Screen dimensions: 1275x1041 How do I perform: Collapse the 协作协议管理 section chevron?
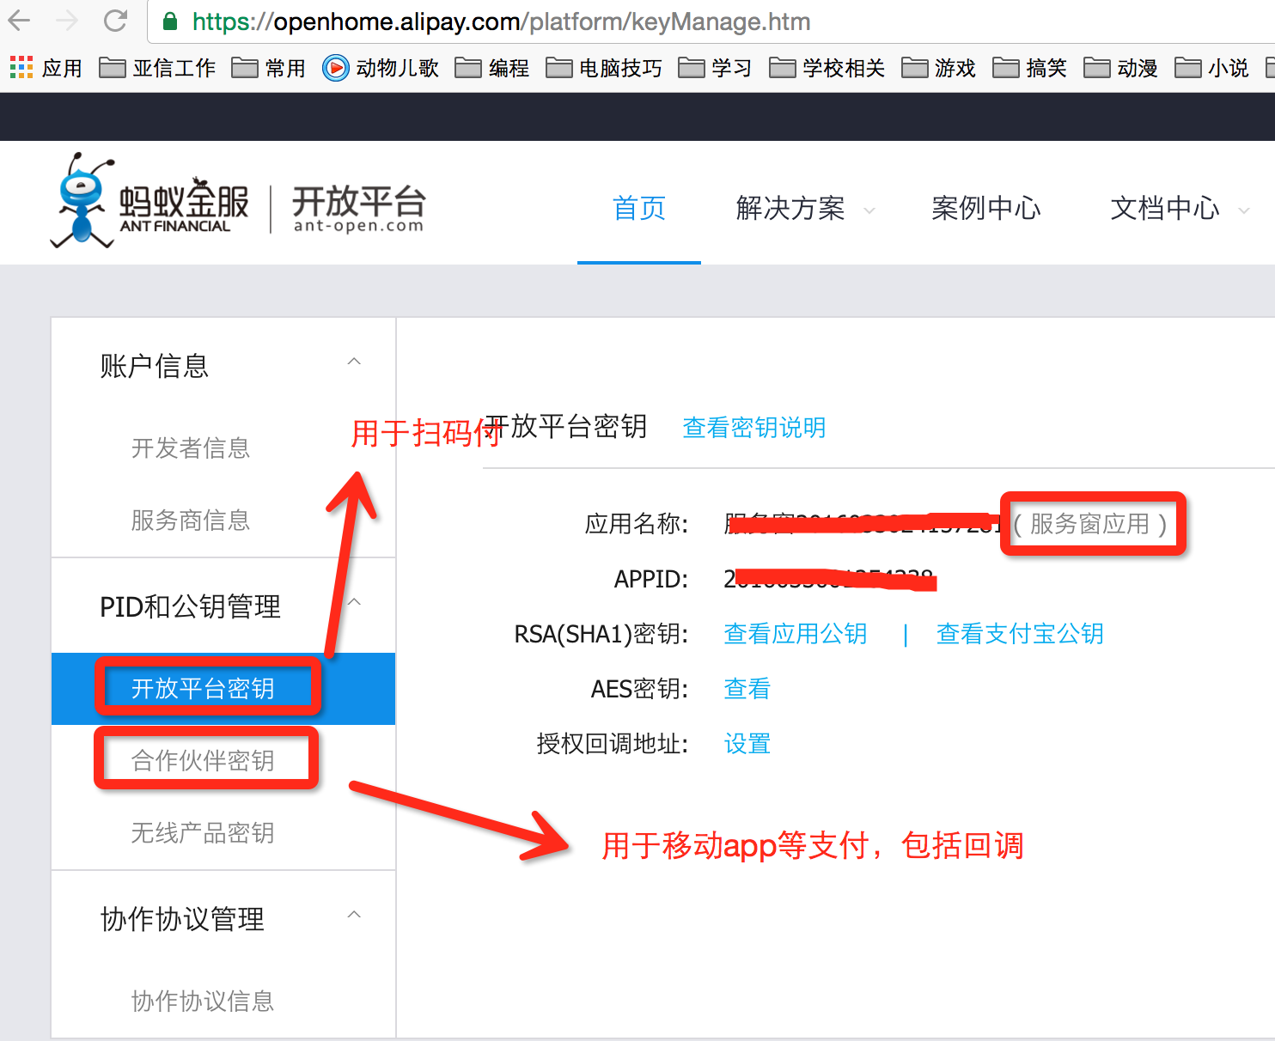point(354,915)
